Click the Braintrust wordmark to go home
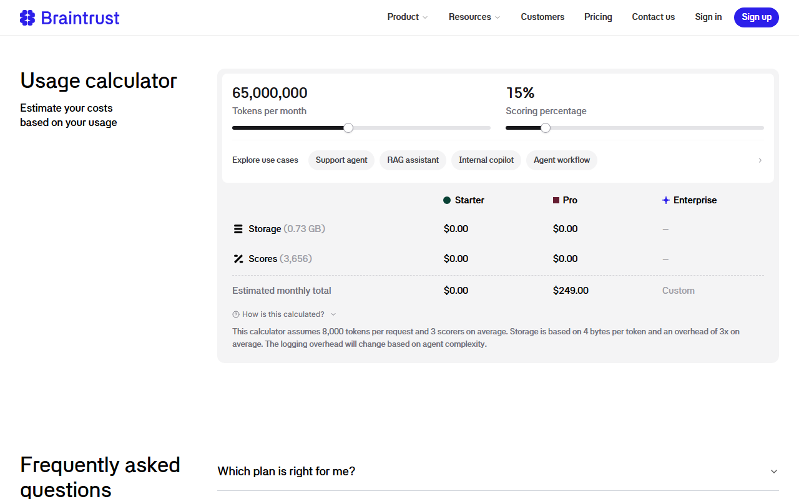This screenshot has width=799, height=499. (x=80, y=17)
